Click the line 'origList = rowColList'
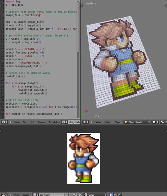Viewport: 167px width, 196px height. click(x=21, y=104)
